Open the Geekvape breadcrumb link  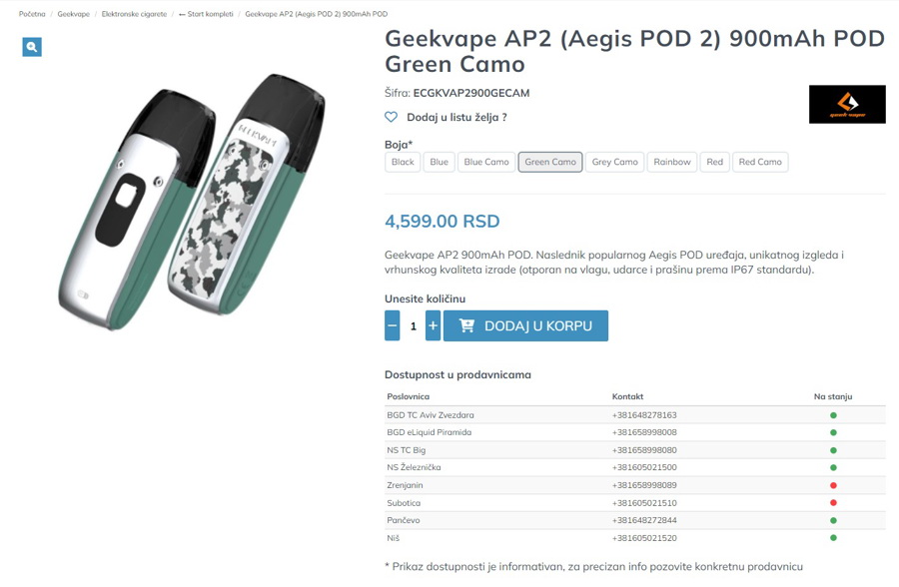point(73,14)
